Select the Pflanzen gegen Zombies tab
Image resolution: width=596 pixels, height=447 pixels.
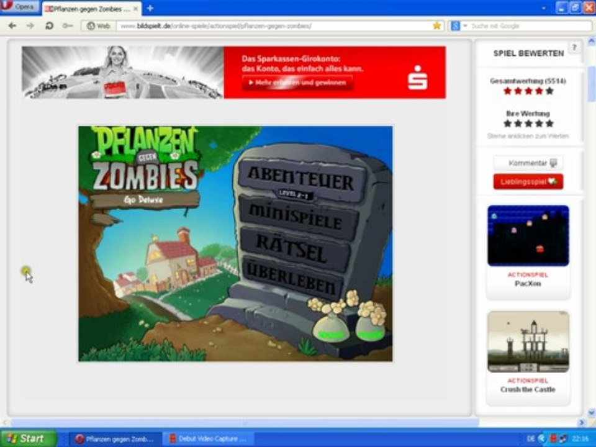[x=91, y=9]
